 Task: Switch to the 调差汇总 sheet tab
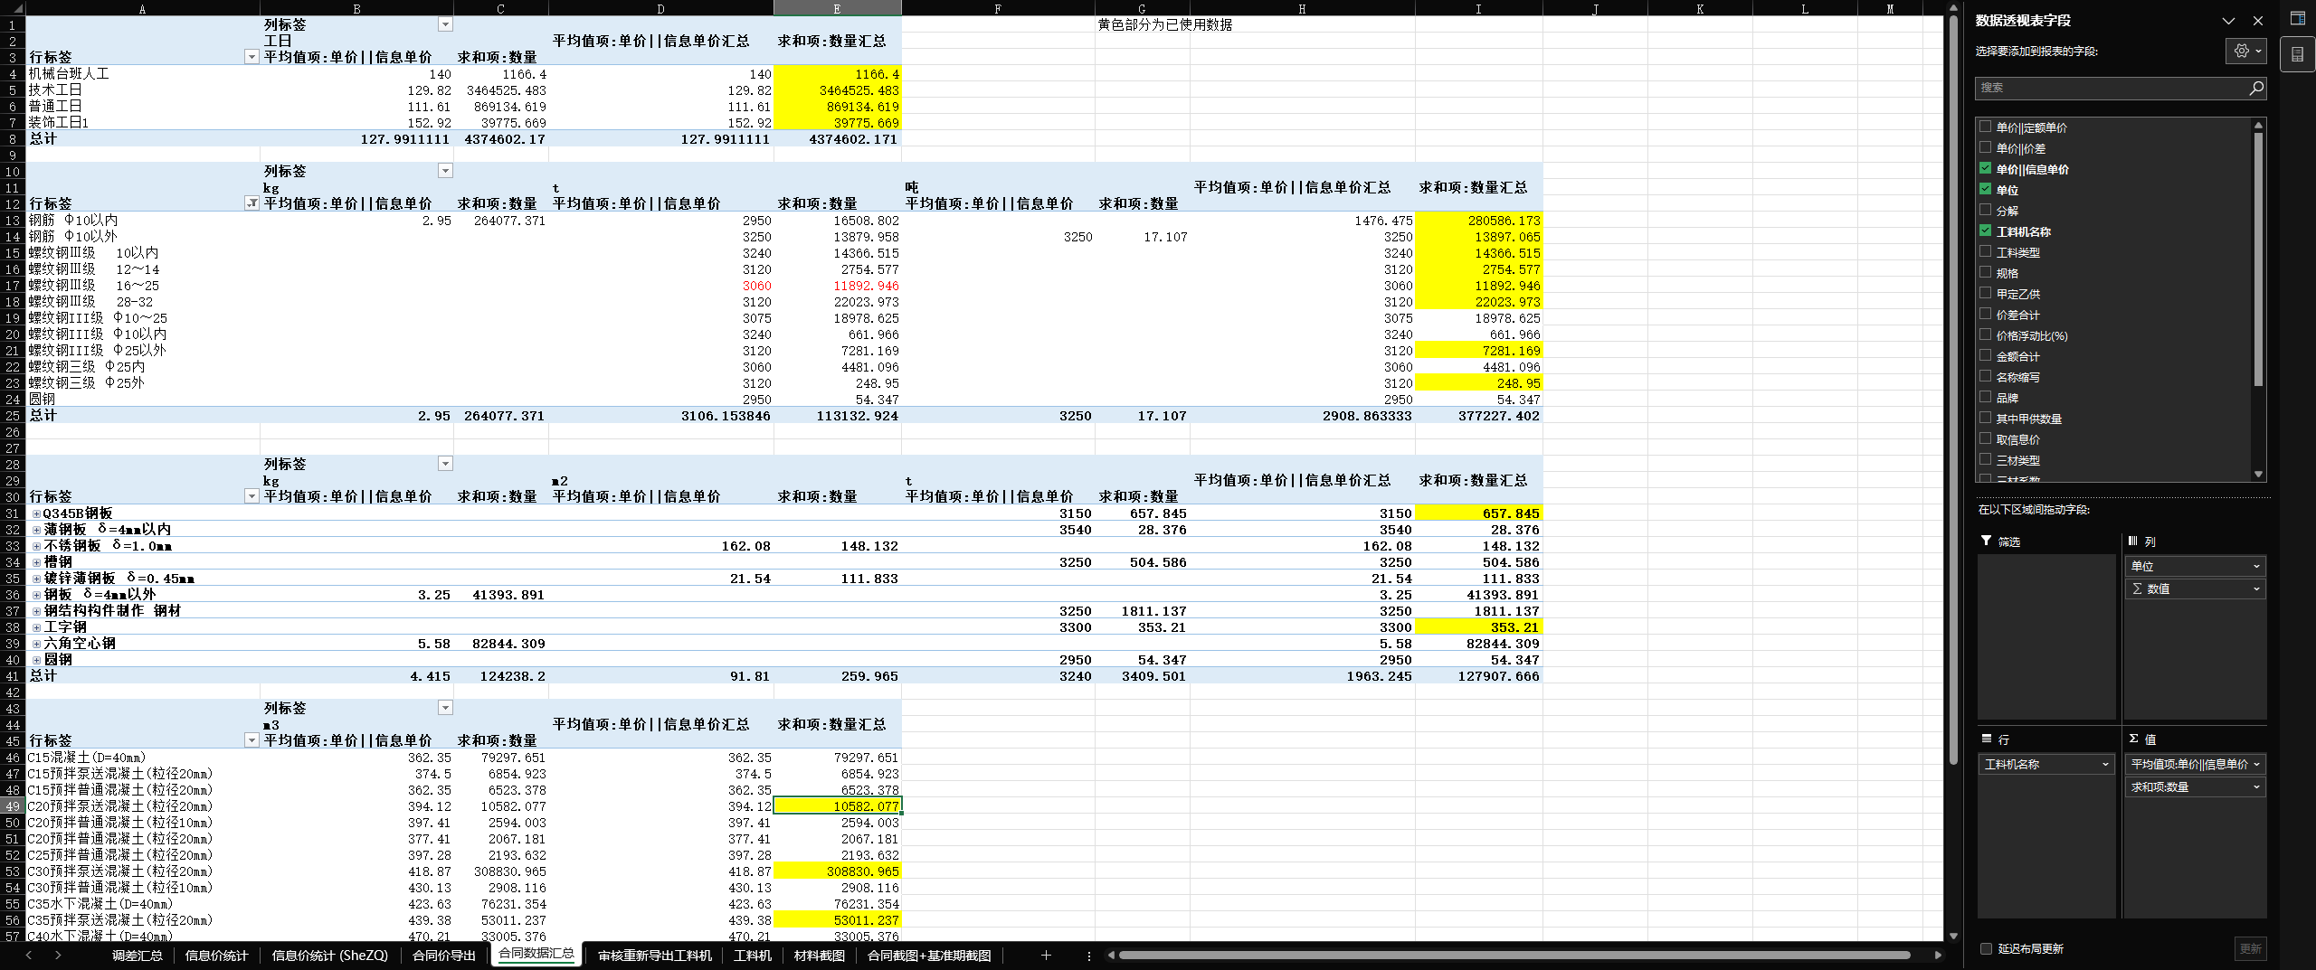[x=138, y=956]
